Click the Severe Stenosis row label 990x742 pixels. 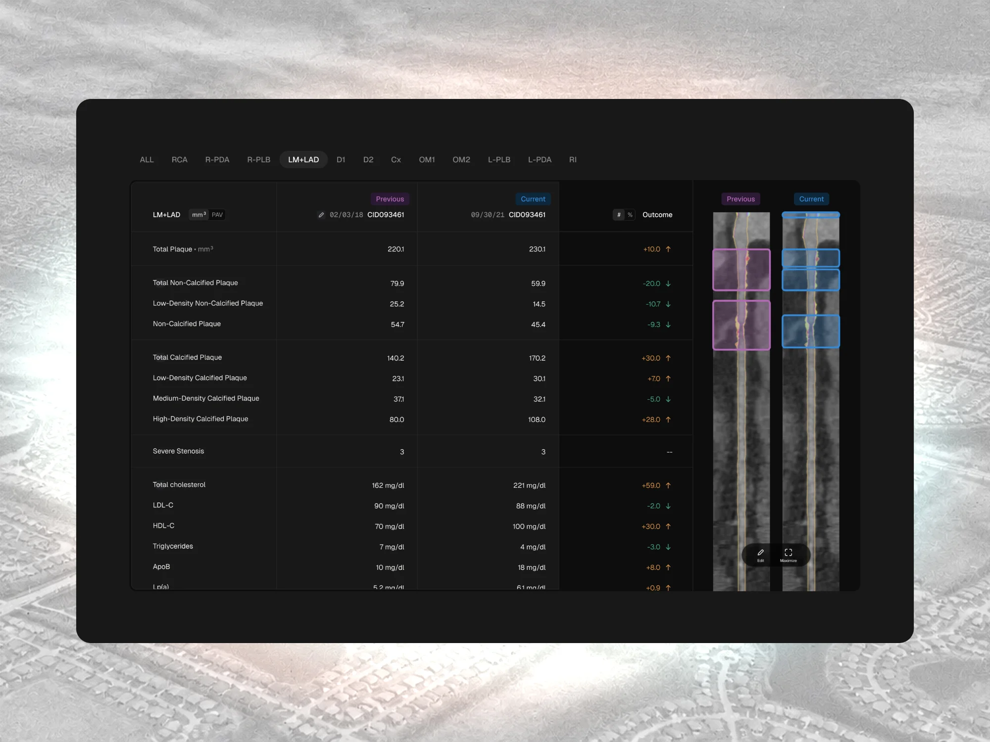pos(178,451)
